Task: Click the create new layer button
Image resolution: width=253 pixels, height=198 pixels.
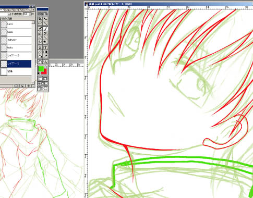Action: point(22,86)
